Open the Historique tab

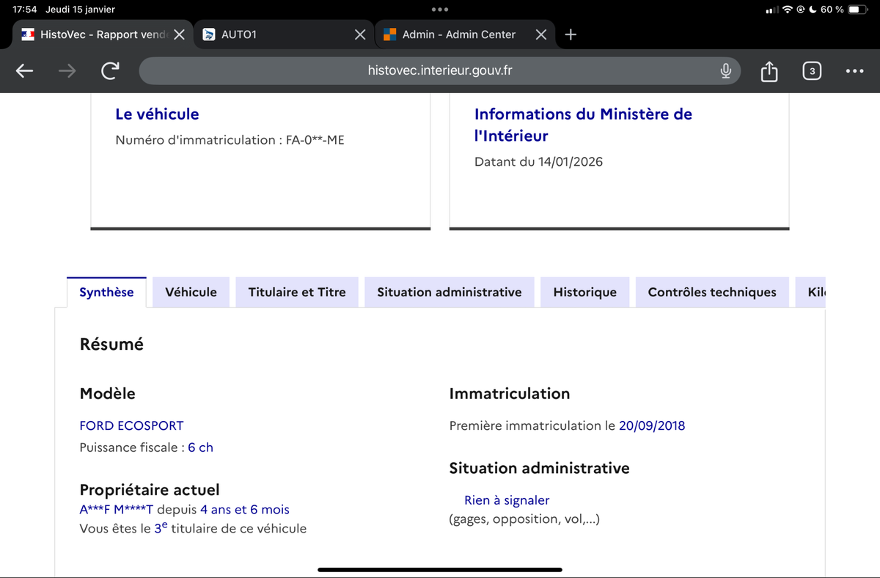tap(584, 292)
